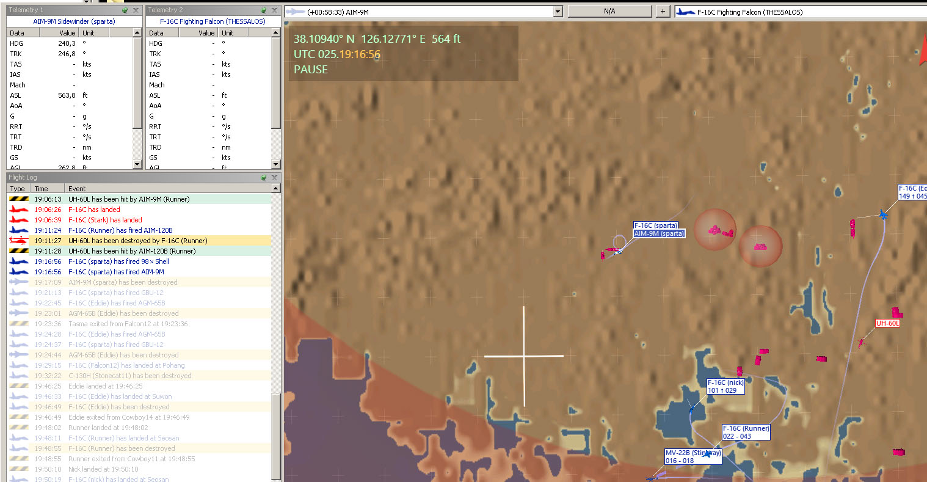
Task: Click the pin icon on Telemetry 2 panel
Action: 263,10
